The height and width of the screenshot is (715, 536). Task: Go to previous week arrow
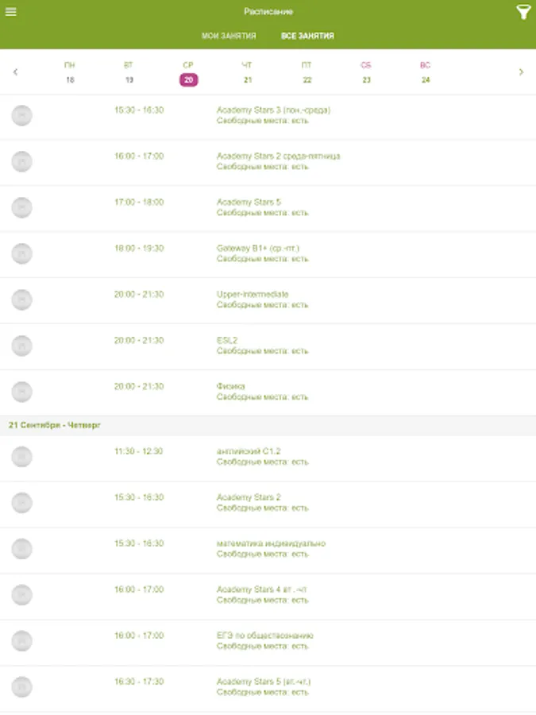tap(15, 72)
